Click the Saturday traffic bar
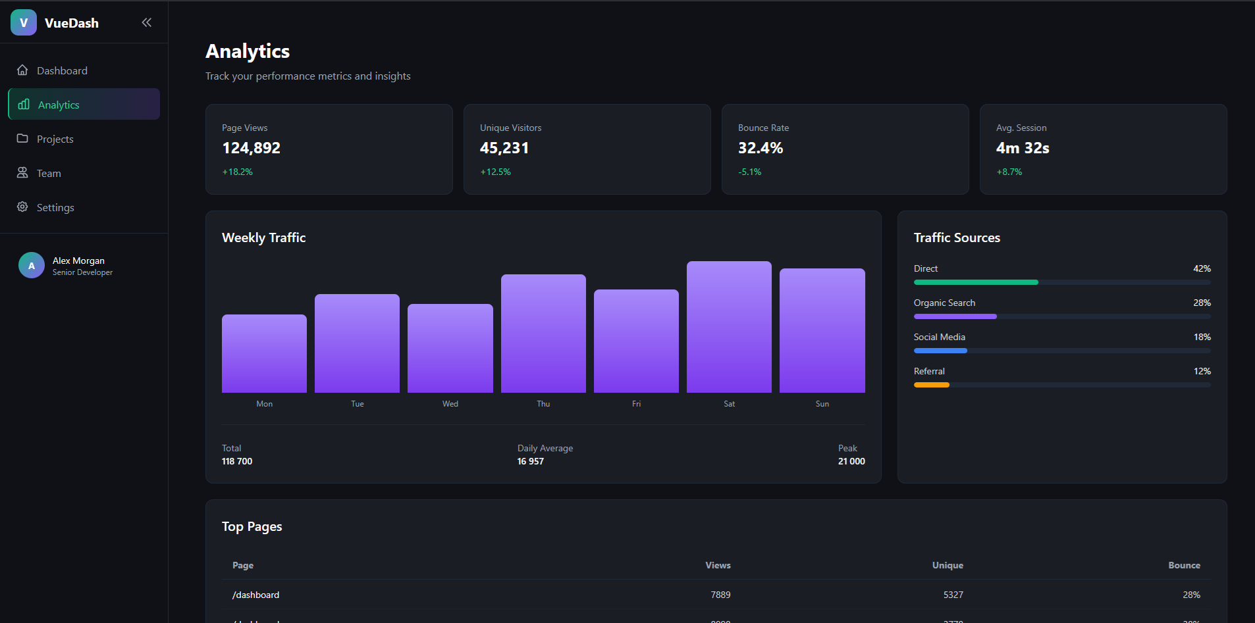 [729, 327]
